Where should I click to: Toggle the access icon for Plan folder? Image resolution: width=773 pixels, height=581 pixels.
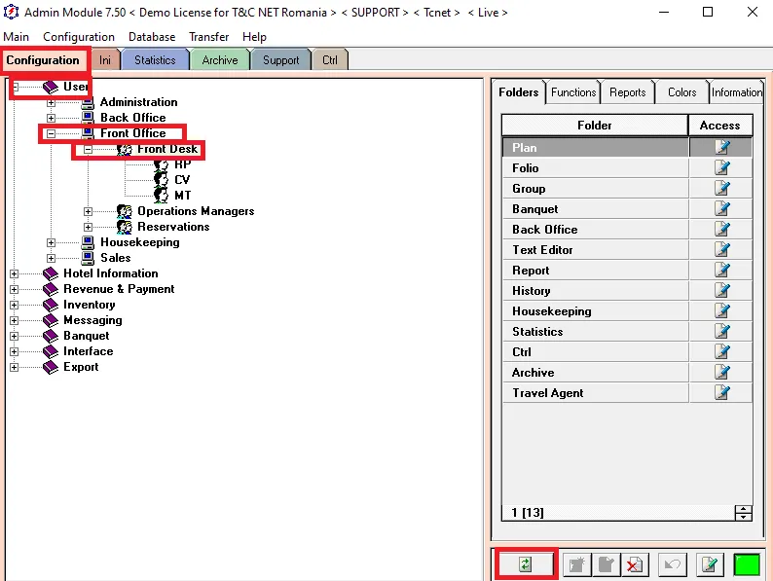[x=721, y=147]
